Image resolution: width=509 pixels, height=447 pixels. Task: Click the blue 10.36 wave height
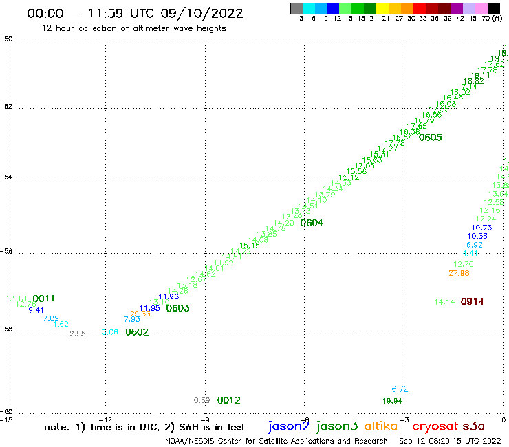click(477, 236)
